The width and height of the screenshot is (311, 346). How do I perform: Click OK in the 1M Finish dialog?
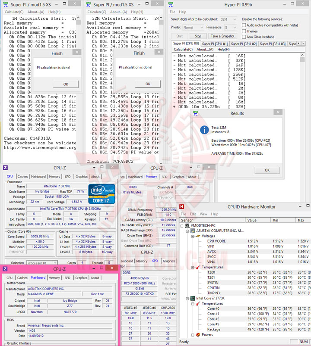66,84
